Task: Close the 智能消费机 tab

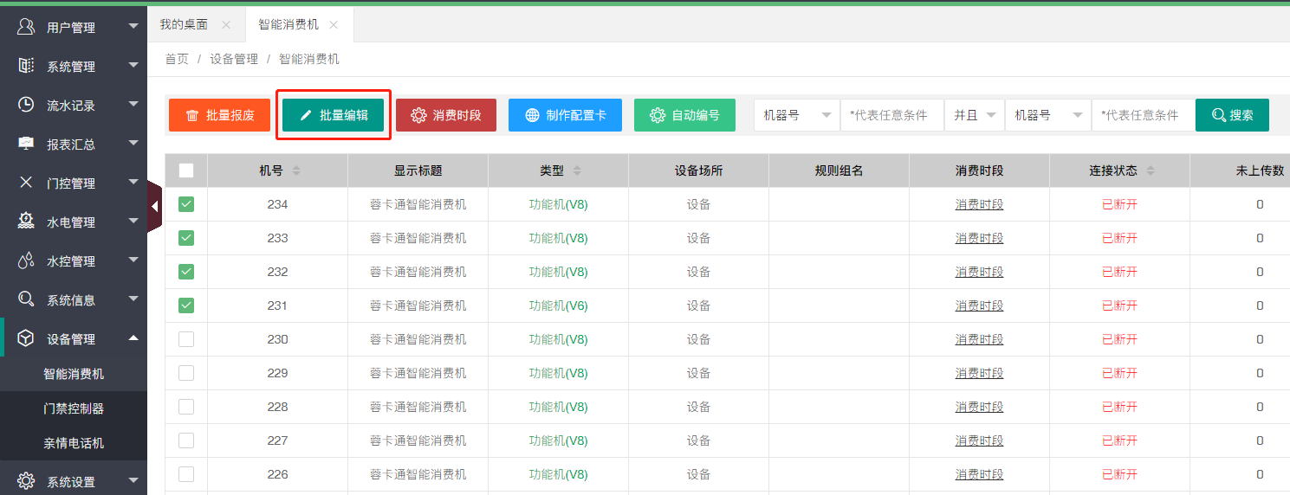Action: coord(334,25)
